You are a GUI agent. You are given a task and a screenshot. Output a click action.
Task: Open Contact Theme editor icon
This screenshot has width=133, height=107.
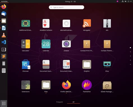pyautogui.click(x=107, y=44)
